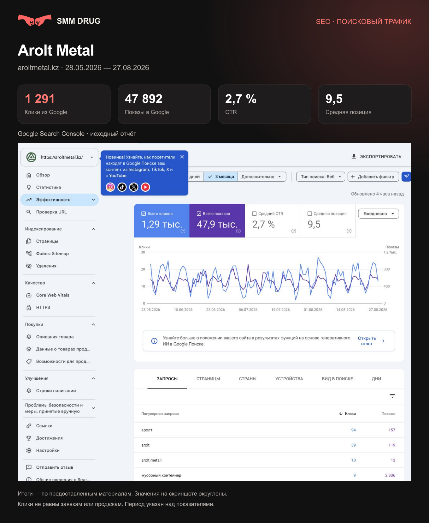Open the Дополнительно date dropdown
Image resolution: width=429 pixels, height=523 pixels.
tap(262, 177)
